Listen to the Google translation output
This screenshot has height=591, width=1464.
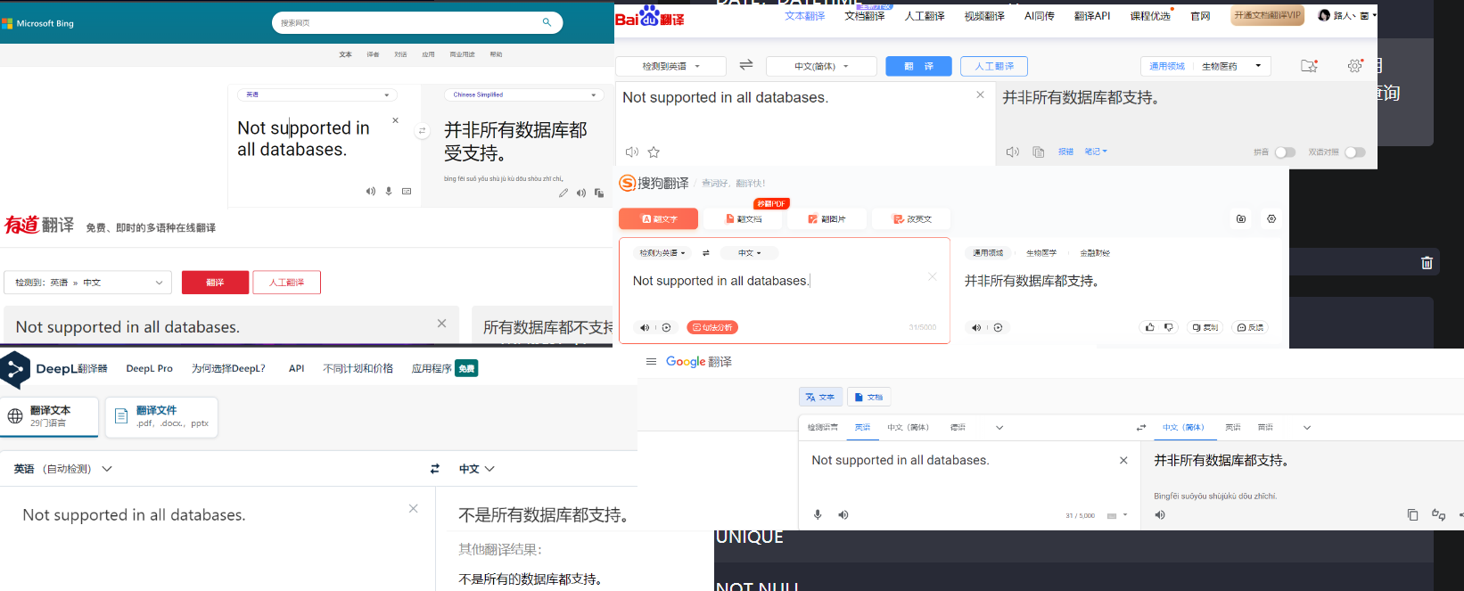[1160, 515]
